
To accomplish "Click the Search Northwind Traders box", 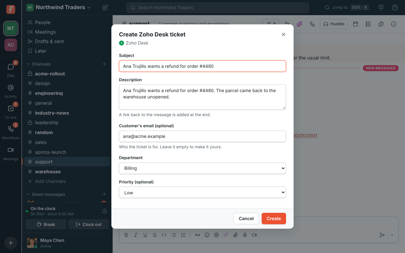I will pyautogui.click(x=218, y=8).
